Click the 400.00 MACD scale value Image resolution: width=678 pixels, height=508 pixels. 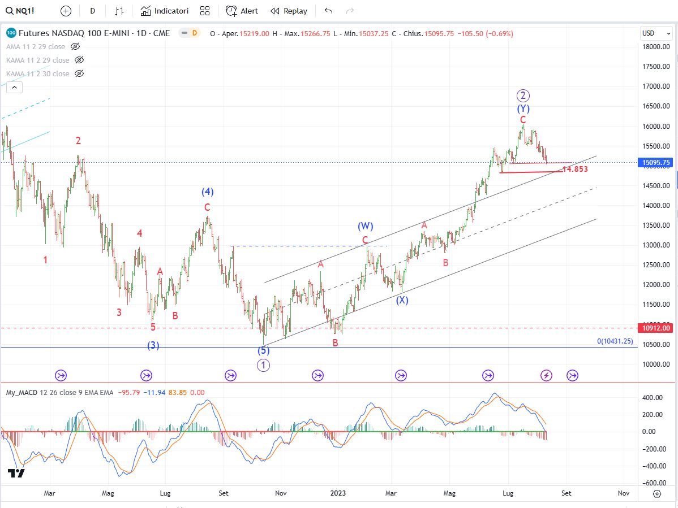[x=654, y=397]
